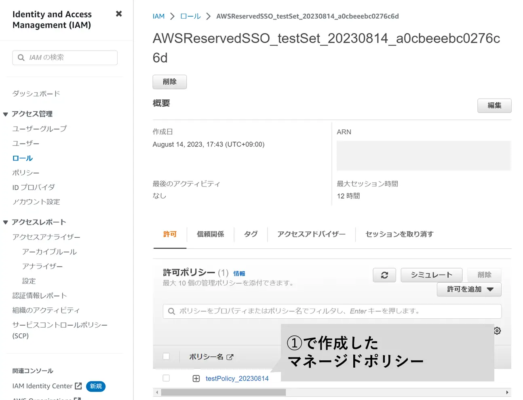This screenshot has width=523, height=400.
Task: Open the ロール breadcrumb link
Action: tap(190, 16)
